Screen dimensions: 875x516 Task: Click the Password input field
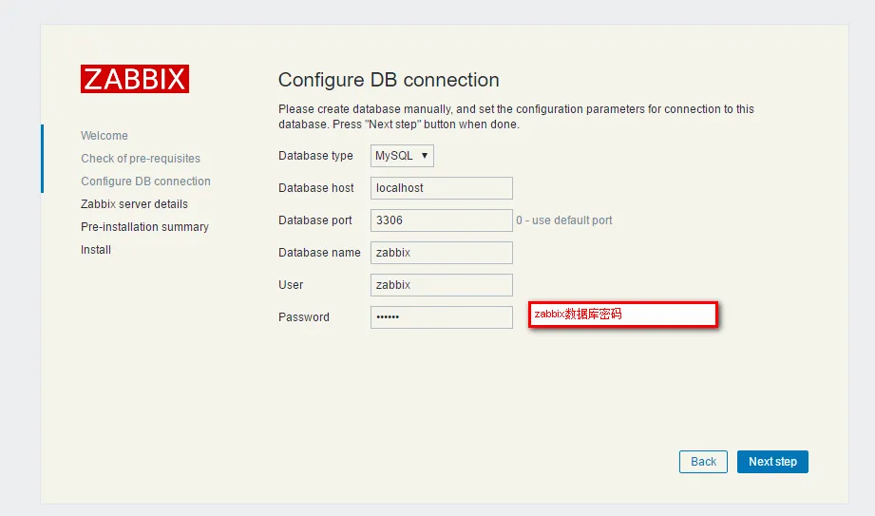tap(442, 317)
